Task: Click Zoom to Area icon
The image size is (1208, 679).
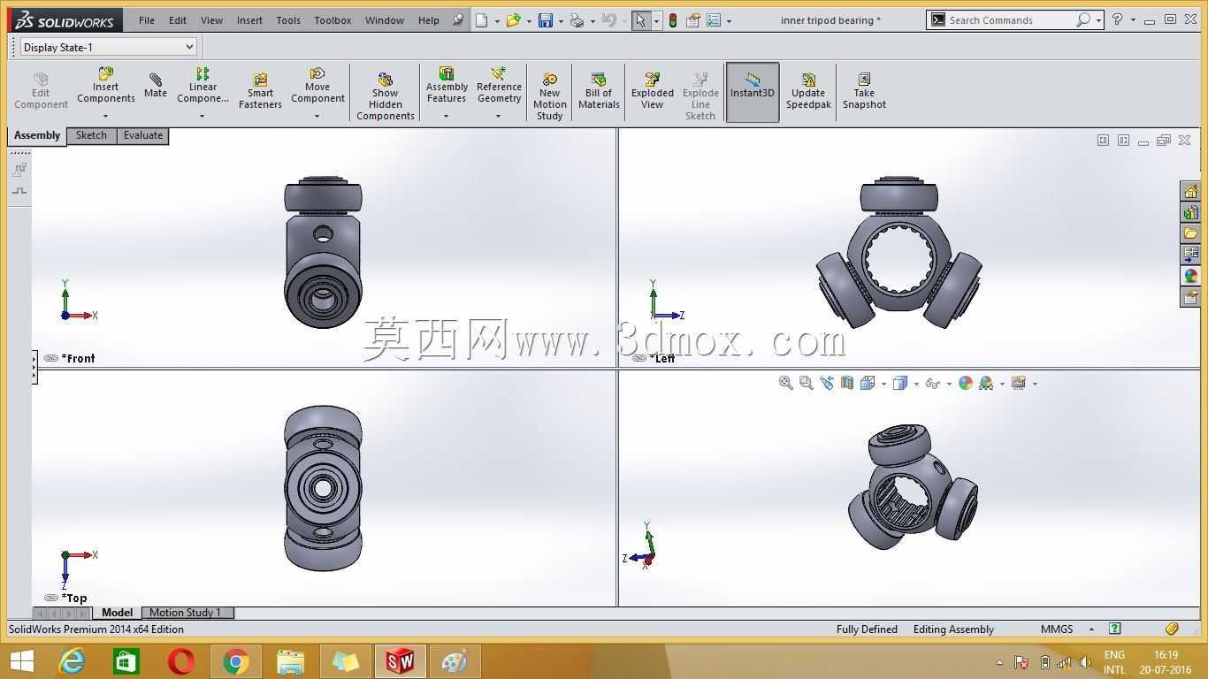Action: 806,383
